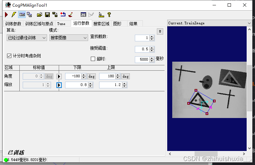Click the 接受阈值 0.5 field
This screenshot has height=165, width=255.
tap(142, 49)
